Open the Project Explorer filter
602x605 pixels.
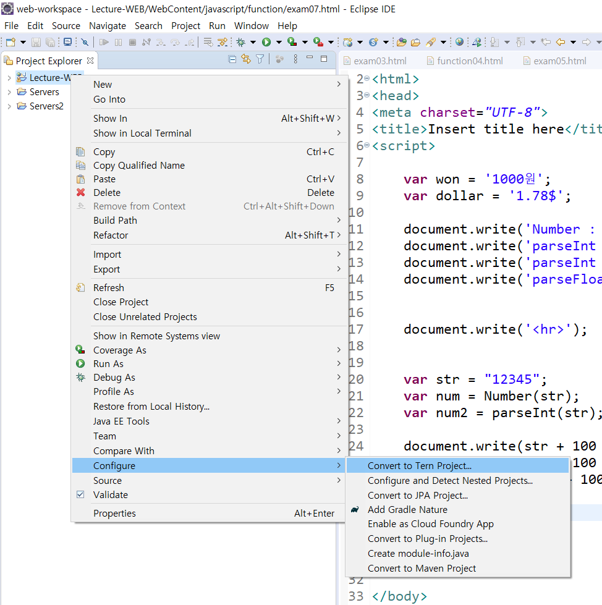point(260,58)
